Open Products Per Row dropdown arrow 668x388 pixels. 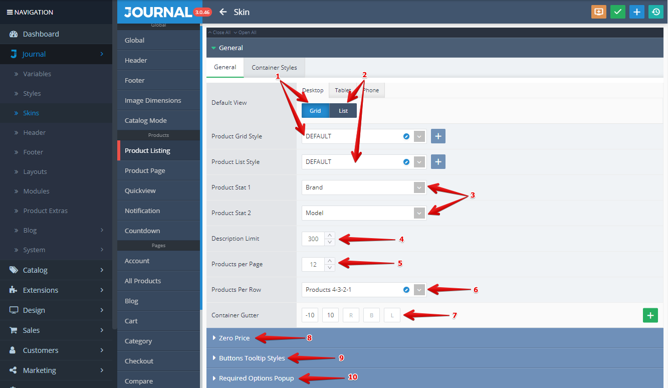419,290
